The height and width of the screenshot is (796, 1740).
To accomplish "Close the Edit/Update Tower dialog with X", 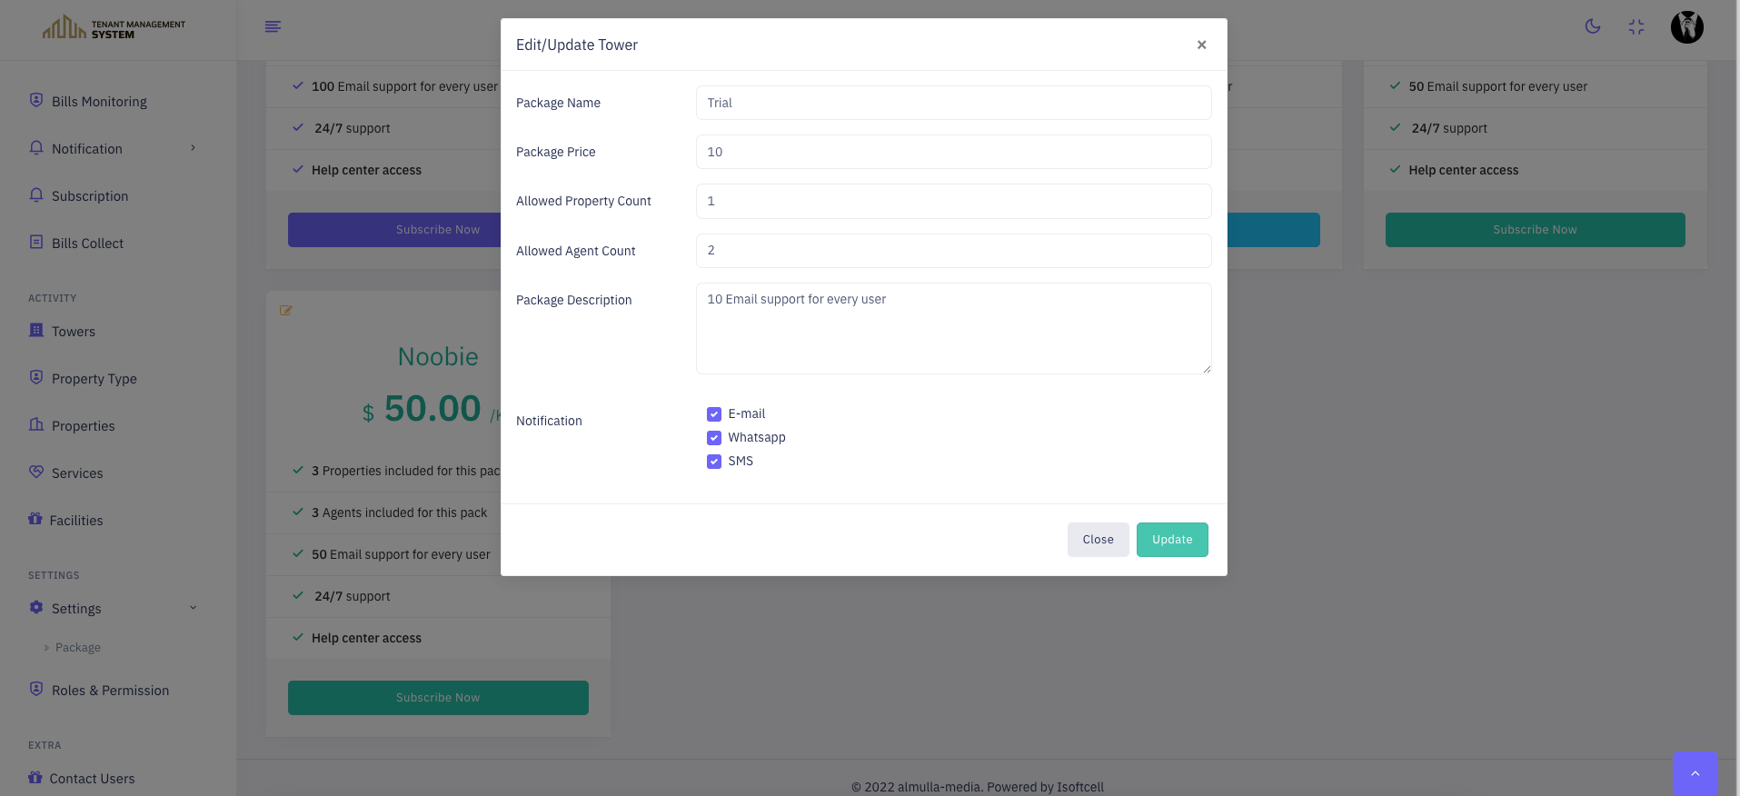I will click(x=1201, y=45).
